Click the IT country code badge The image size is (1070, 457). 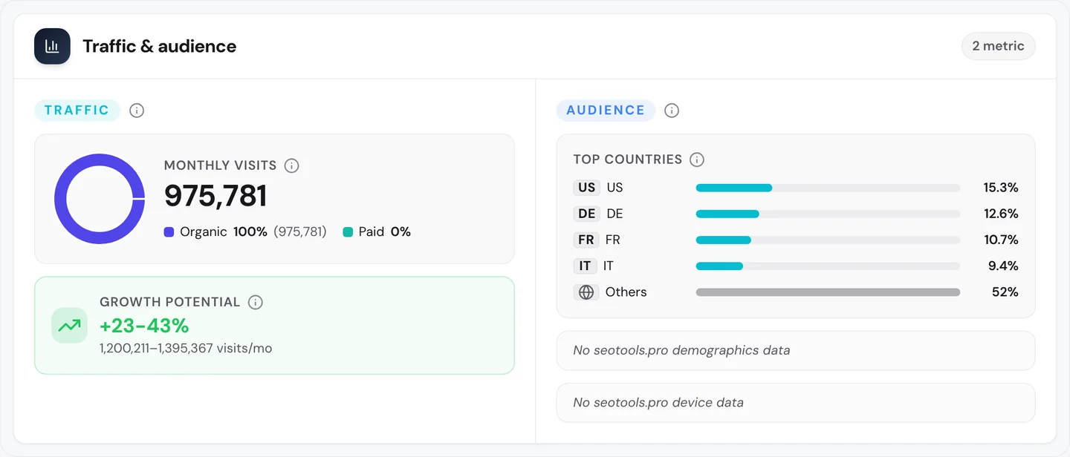(586, 266)
